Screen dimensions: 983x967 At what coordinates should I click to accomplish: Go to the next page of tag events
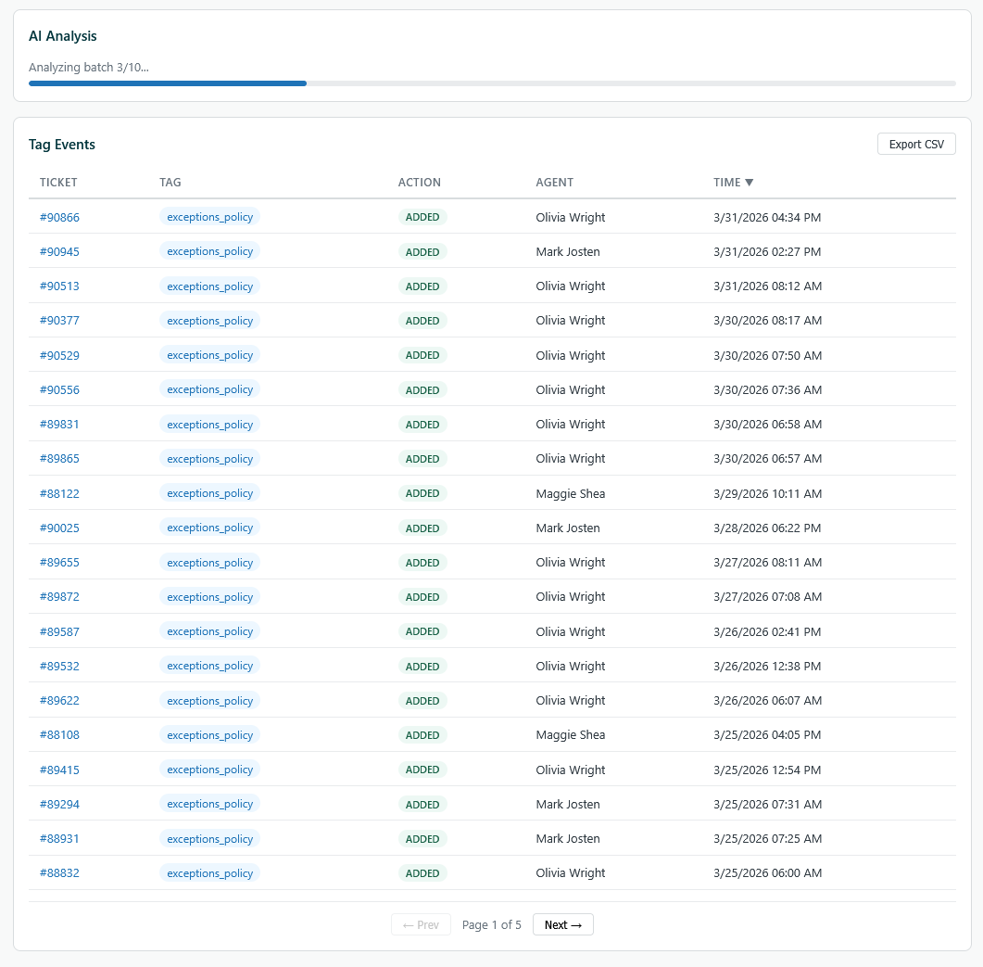pyautogui.click(x=562, y=924)
